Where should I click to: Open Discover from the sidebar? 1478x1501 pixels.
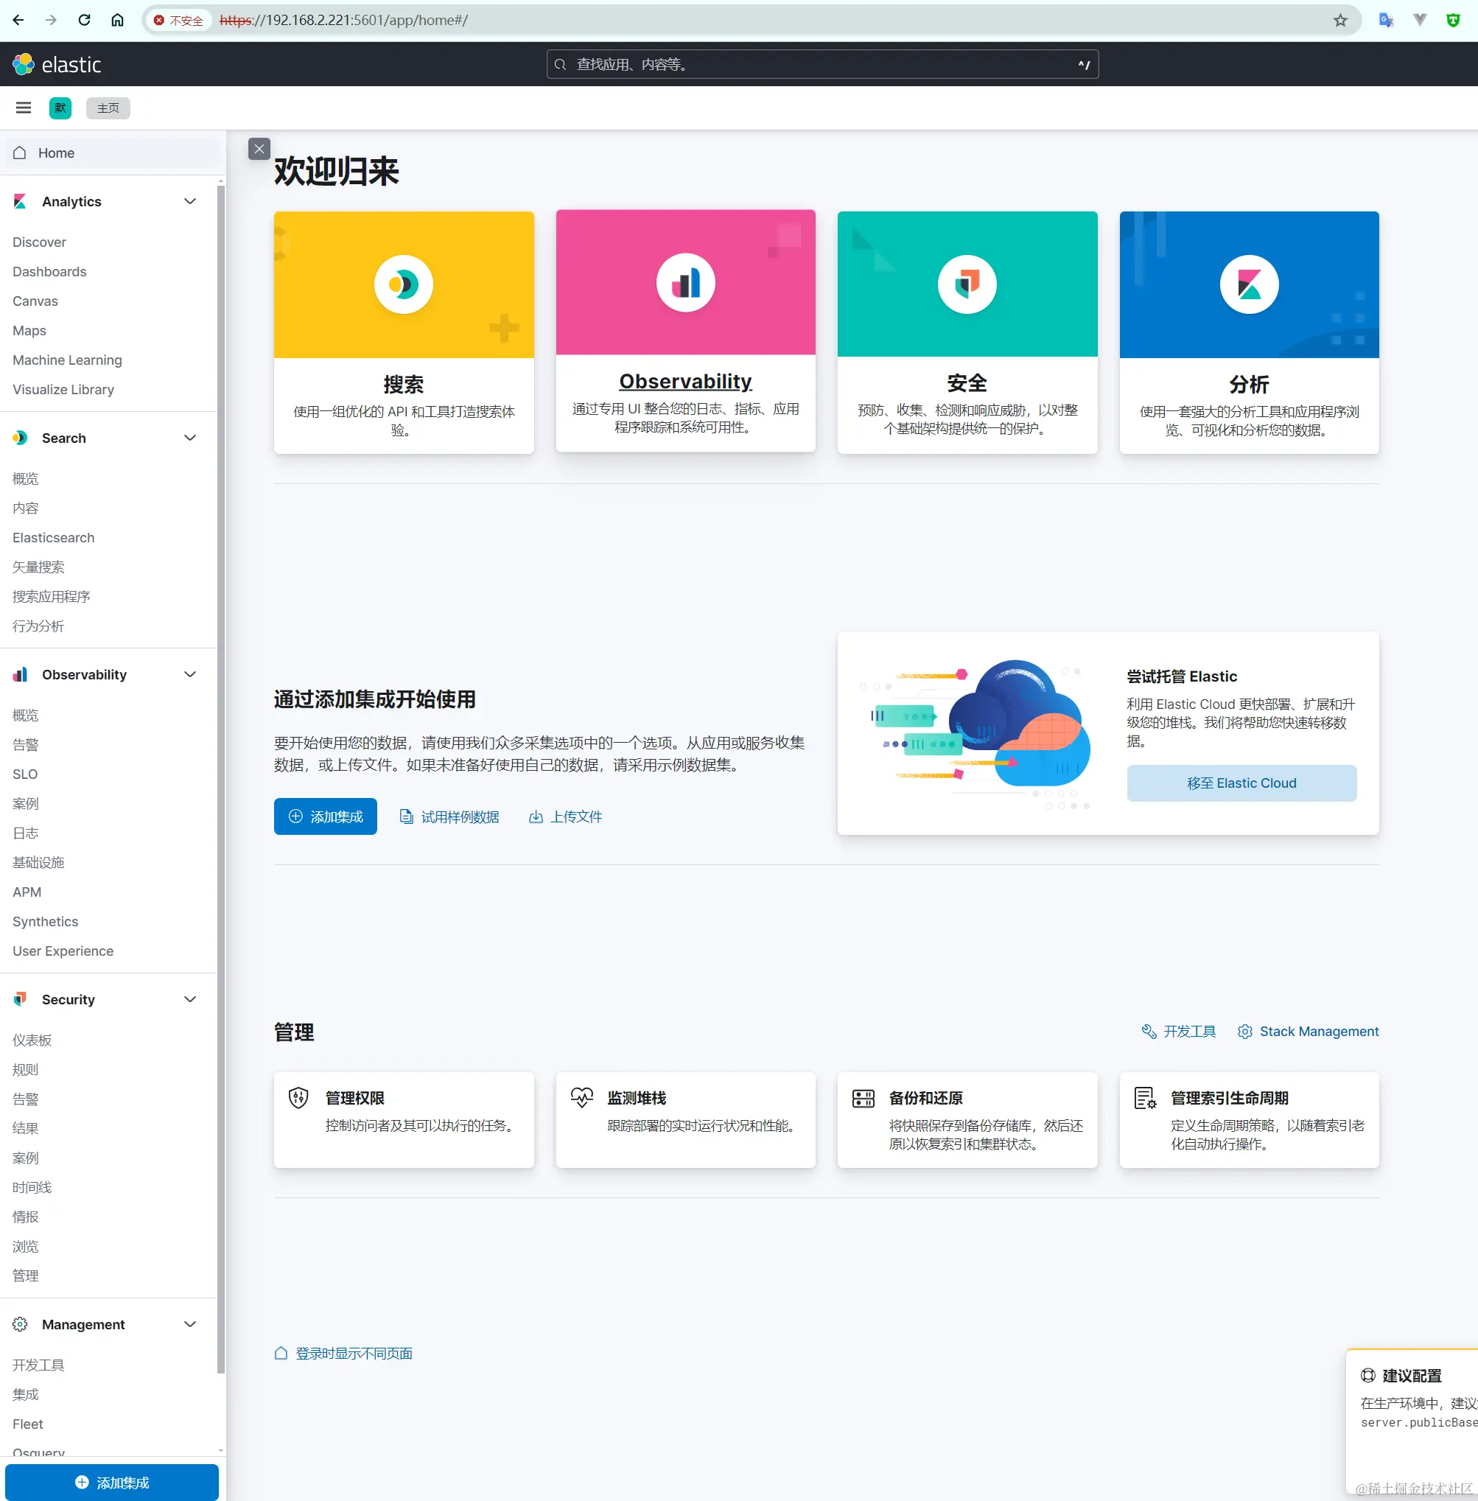pyautogui.click(x=39, y=242)
